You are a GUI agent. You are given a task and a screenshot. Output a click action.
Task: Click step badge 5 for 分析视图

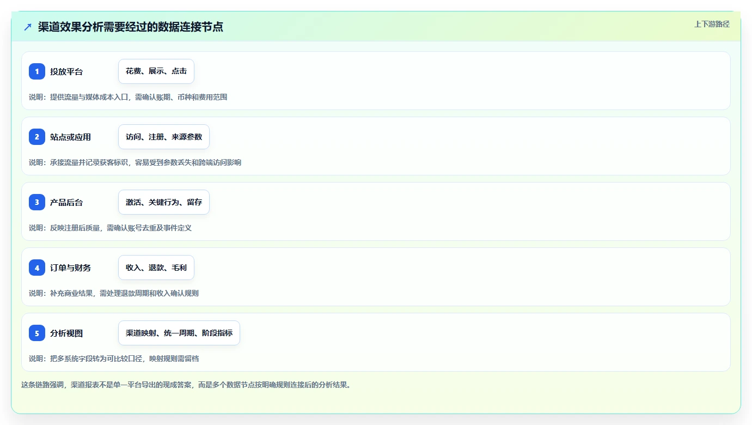[37, 333]
